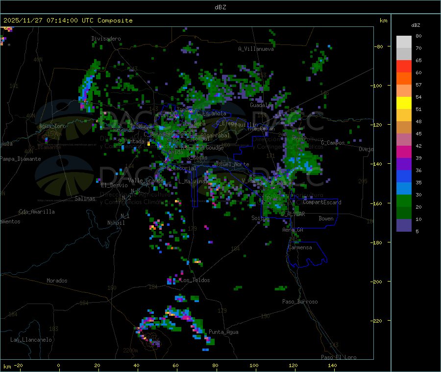This screenshot has width=441, height=372.
Task: Select the royal blue 36 dBZ legend swatch
Action: (x=404, y=176)
